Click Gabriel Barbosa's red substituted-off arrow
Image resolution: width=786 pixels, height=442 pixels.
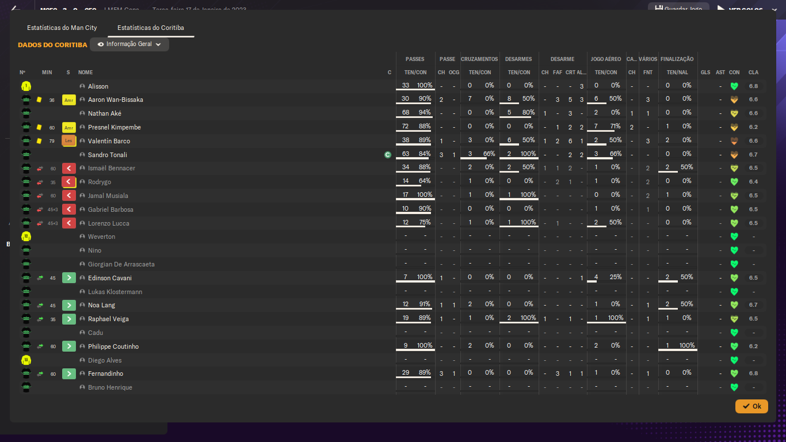pos(69,209)
